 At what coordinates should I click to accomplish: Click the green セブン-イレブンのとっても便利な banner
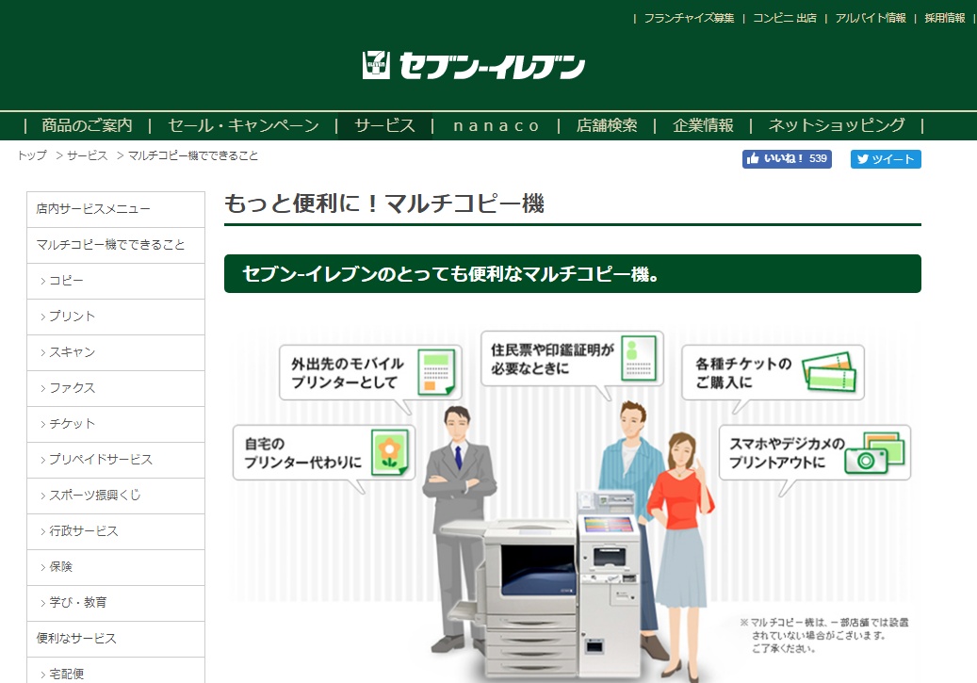click(x=573, y=273)
